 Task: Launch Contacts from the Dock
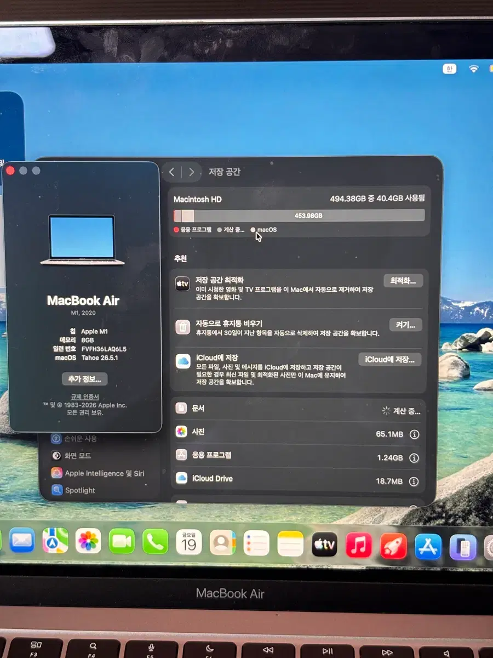pyautogui.click(x=222, y=543)
